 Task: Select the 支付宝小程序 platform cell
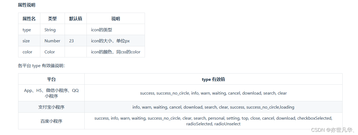coord(51,107)
